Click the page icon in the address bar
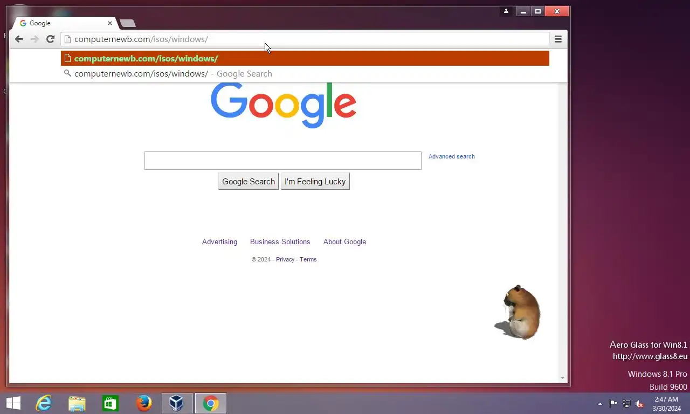The height and width of the screenshot is (414, 690). point(67,39)
